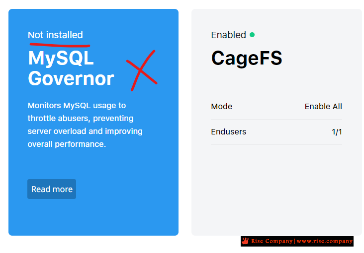This screenshot has width=364, height=253.
Task: Click the text 'throttle abusers, preventing'
Action: tap(81, 119)
